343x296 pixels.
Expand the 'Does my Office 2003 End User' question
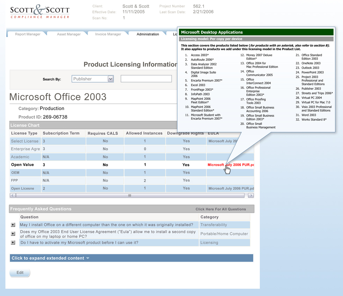tap(13, 234)
